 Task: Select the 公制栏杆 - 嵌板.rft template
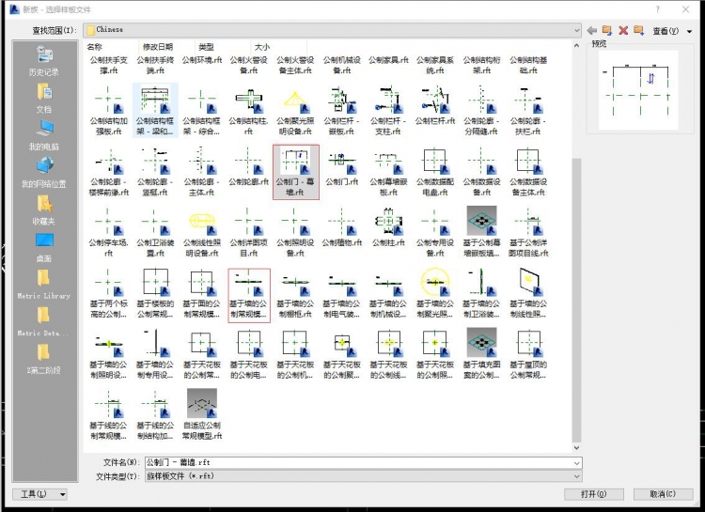pyautogui.click(x=342, y=111)
